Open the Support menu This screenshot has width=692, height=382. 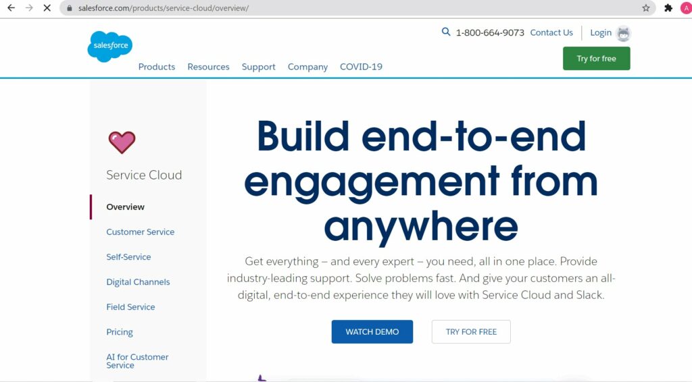click(259, 67)
